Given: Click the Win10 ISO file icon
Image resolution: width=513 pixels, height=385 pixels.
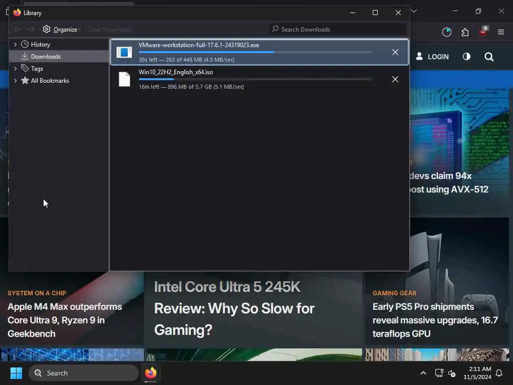Looking at the screenshot, I should [x=124, y=79].
